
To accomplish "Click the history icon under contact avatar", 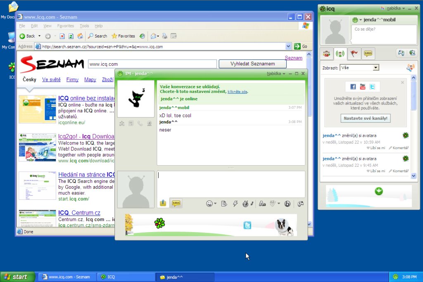I will [131, 123].
